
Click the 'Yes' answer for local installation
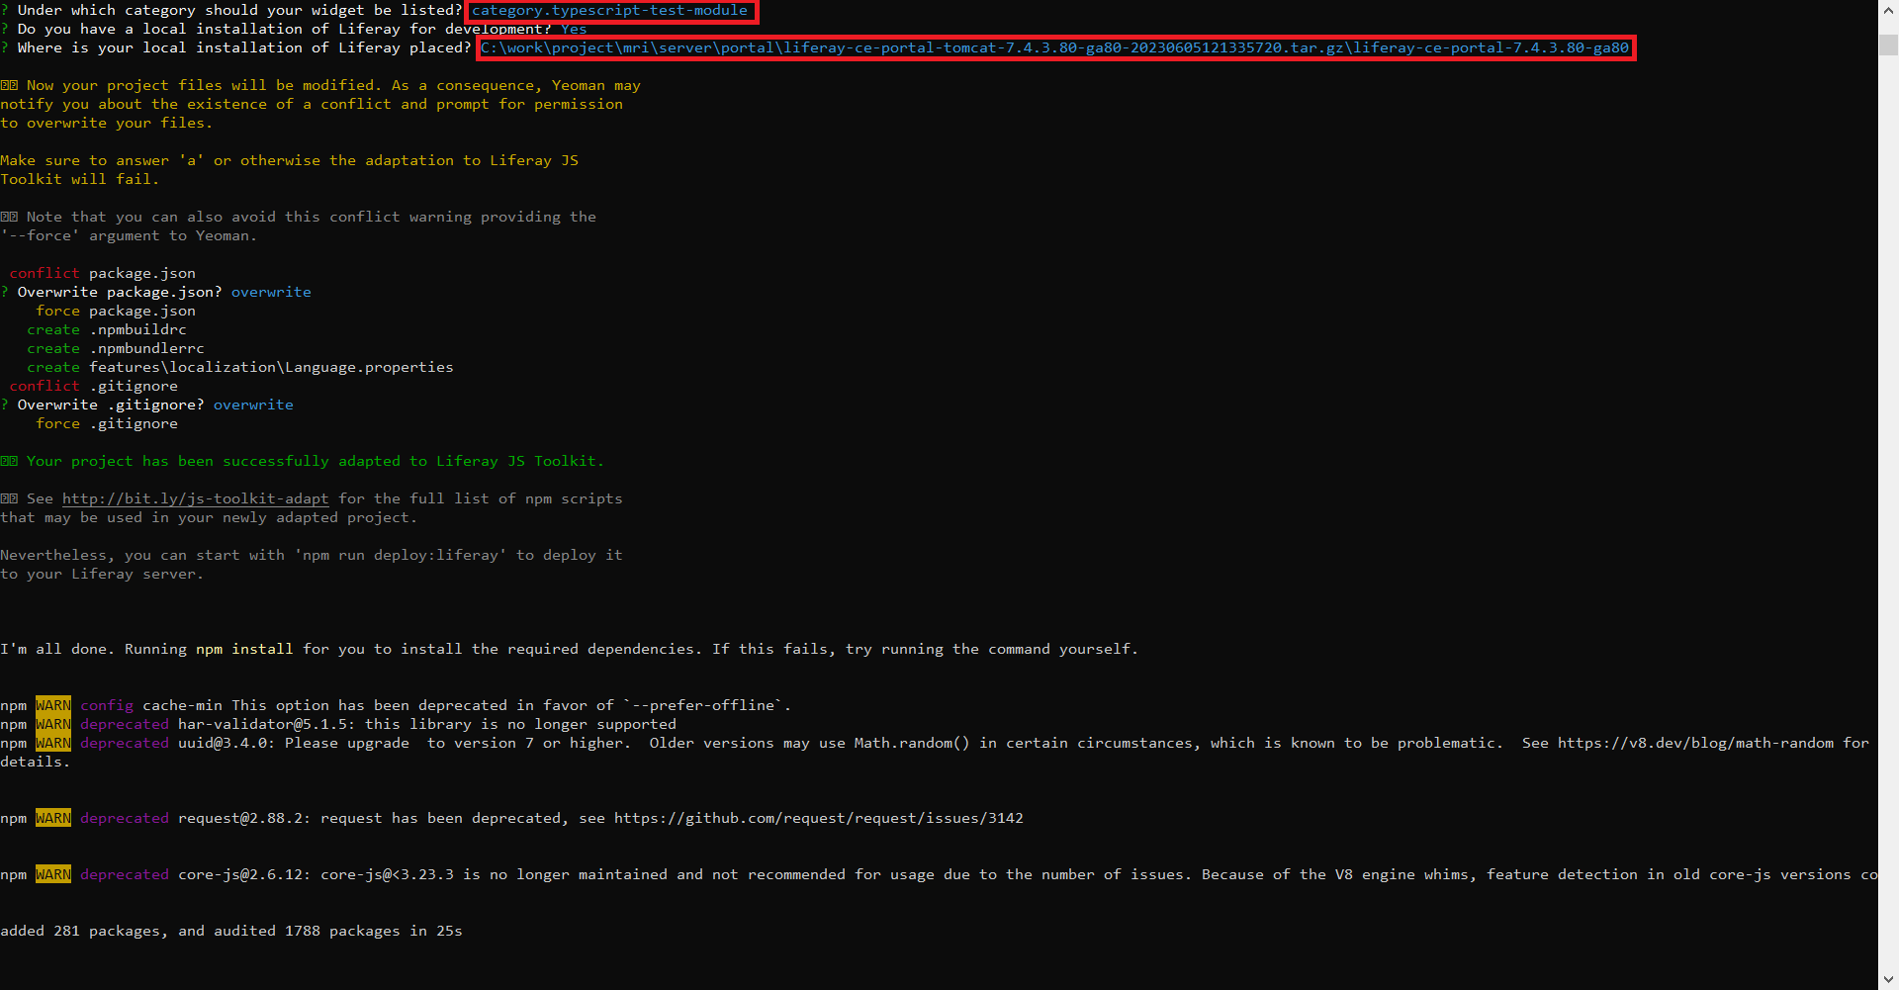[574, 29]
